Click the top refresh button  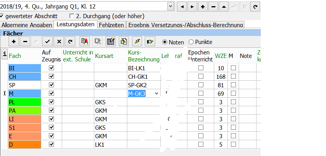click(x=255, y=7)
